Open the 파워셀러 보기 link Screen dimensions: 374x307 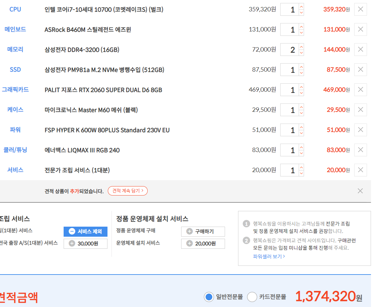pos(269,256)
